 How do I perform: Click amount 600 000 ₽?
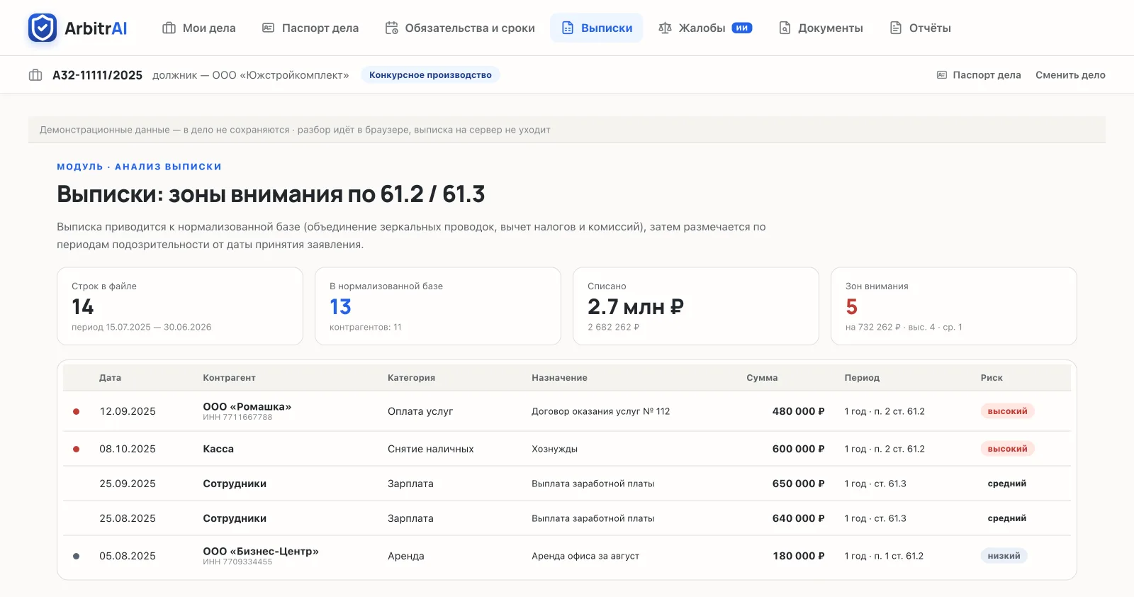pos(798,449)
